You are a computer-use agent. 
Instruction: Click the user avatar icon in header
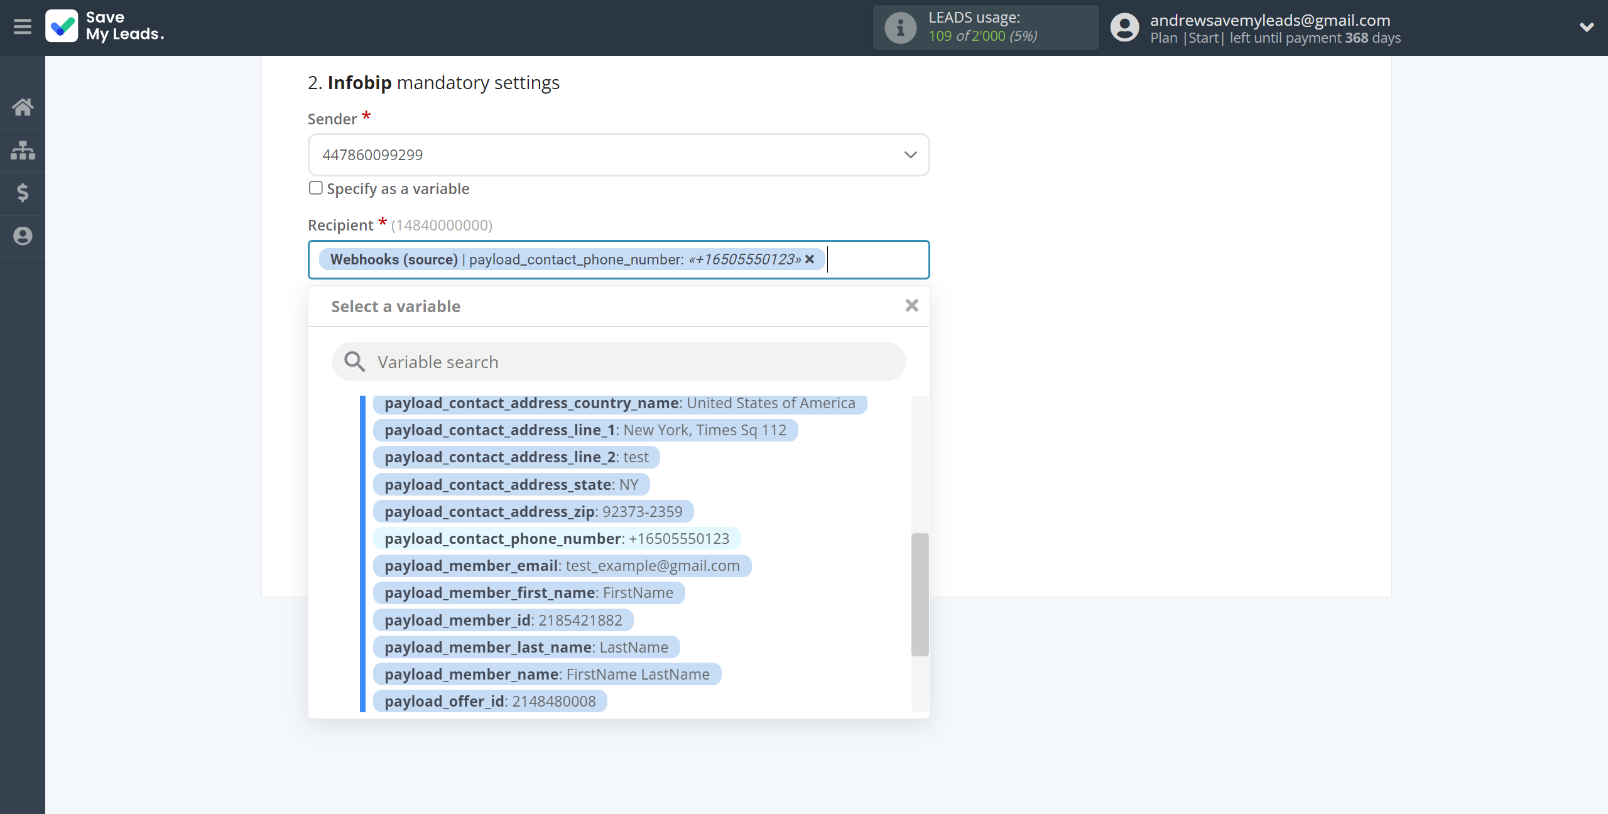[x=1124, y=28]
